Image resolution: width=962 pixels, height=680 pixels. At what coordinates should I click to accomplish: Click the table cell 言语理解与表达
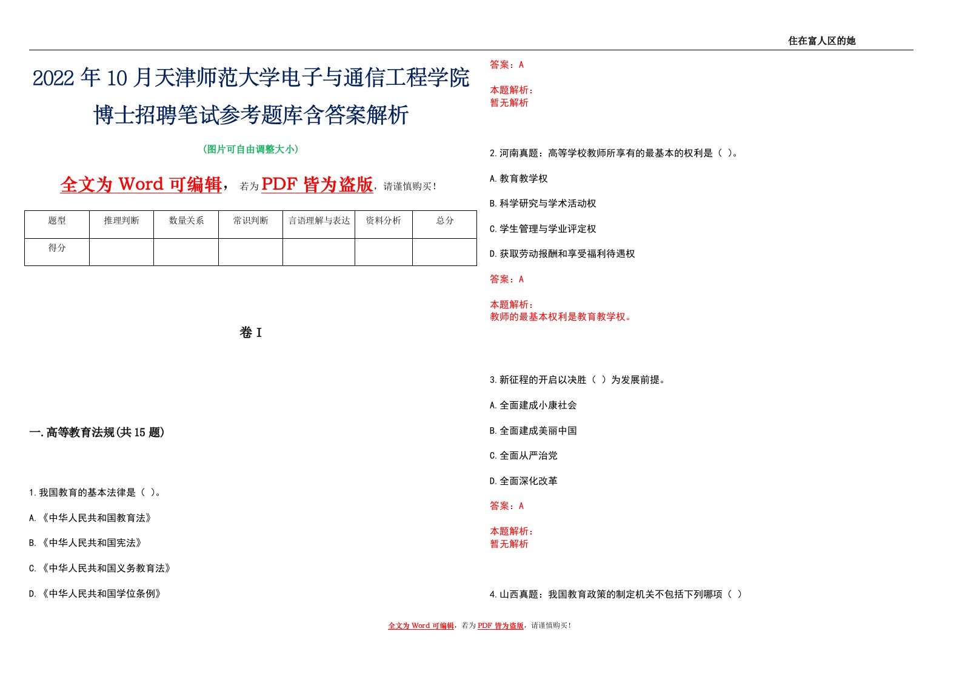319,224
